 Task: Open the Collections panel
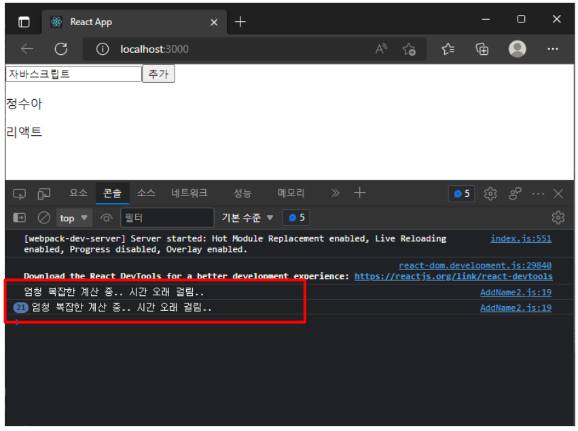482,49
